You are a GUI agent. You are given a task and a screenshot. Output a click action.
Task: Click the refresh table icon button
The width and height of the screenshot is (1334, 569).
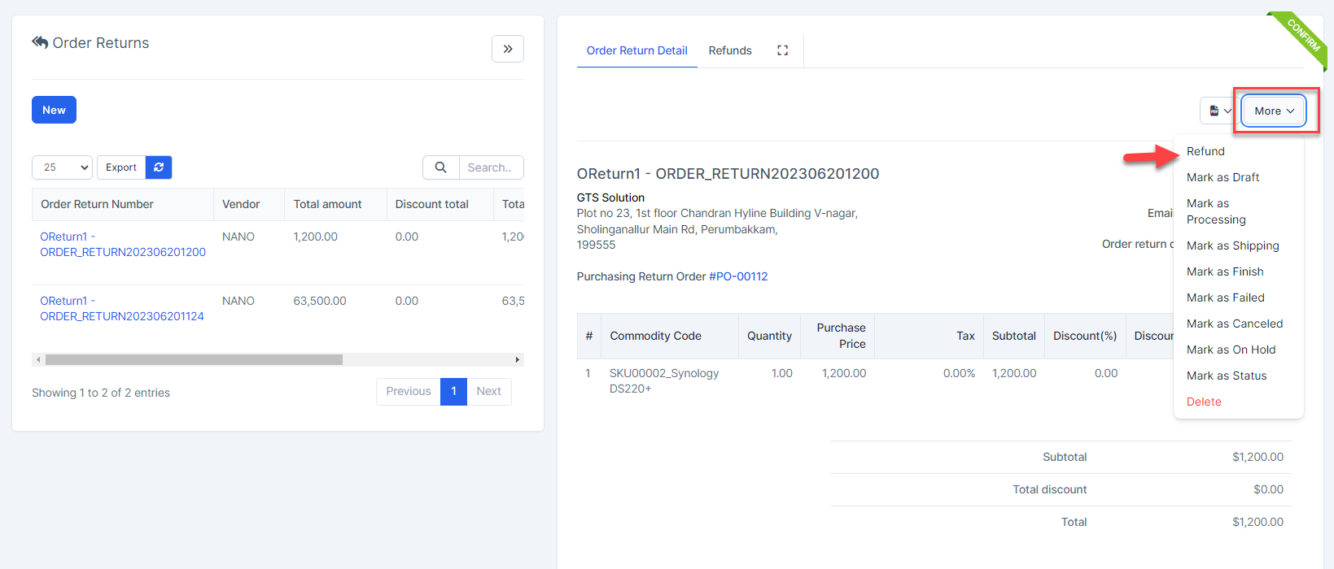pos(159,167)
